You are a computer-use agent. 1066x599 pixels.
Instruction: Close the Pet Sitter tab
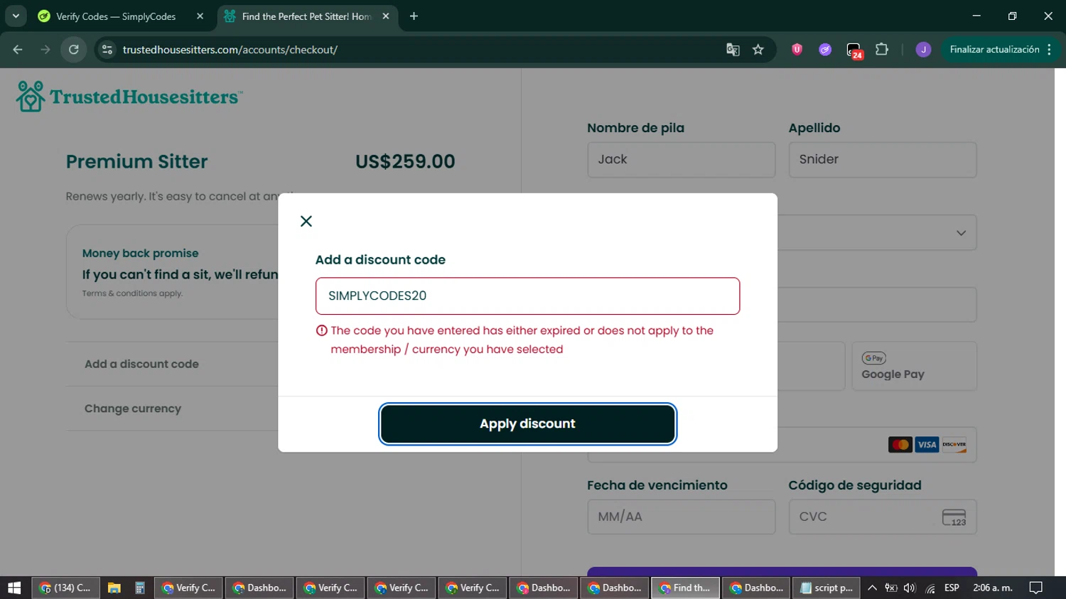386,16
